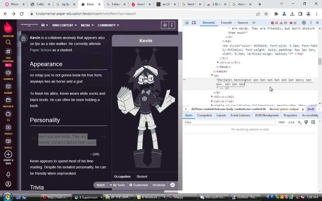Viewport: 322px width, 201px height.
Task: Open the Fandom search icon
Action: coord(8,42)
